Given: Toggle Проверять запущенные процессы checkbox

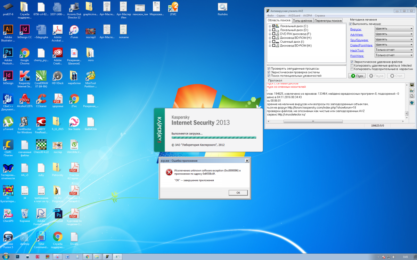Looking at the screenshot, I should 269,68.
